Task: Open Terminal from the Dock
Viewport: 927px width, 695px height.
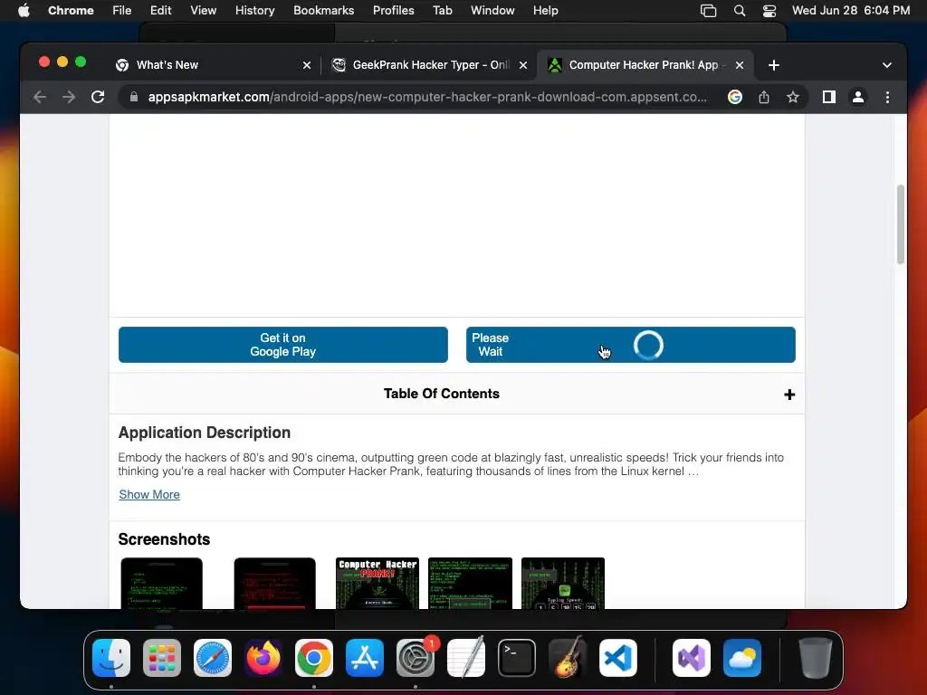Action: pos(517,658)
